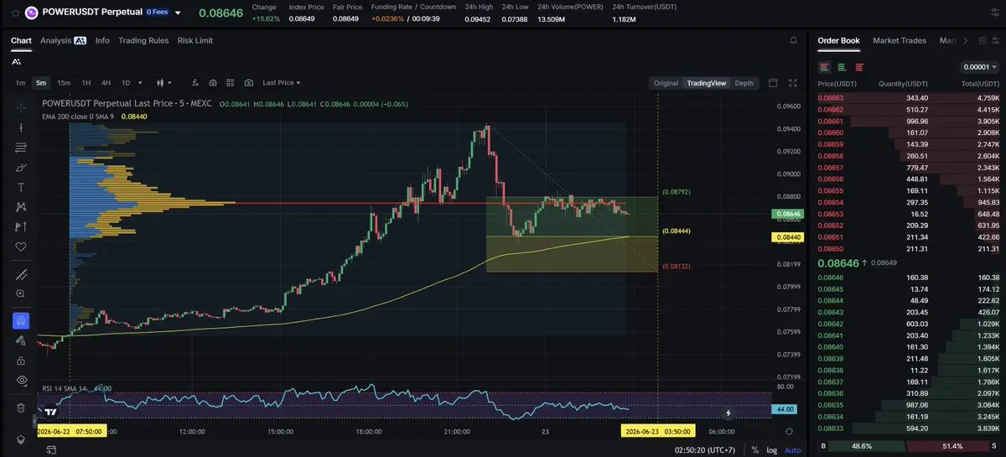
Task: Click the circular info toolbar icon
Action: (213, 83)
